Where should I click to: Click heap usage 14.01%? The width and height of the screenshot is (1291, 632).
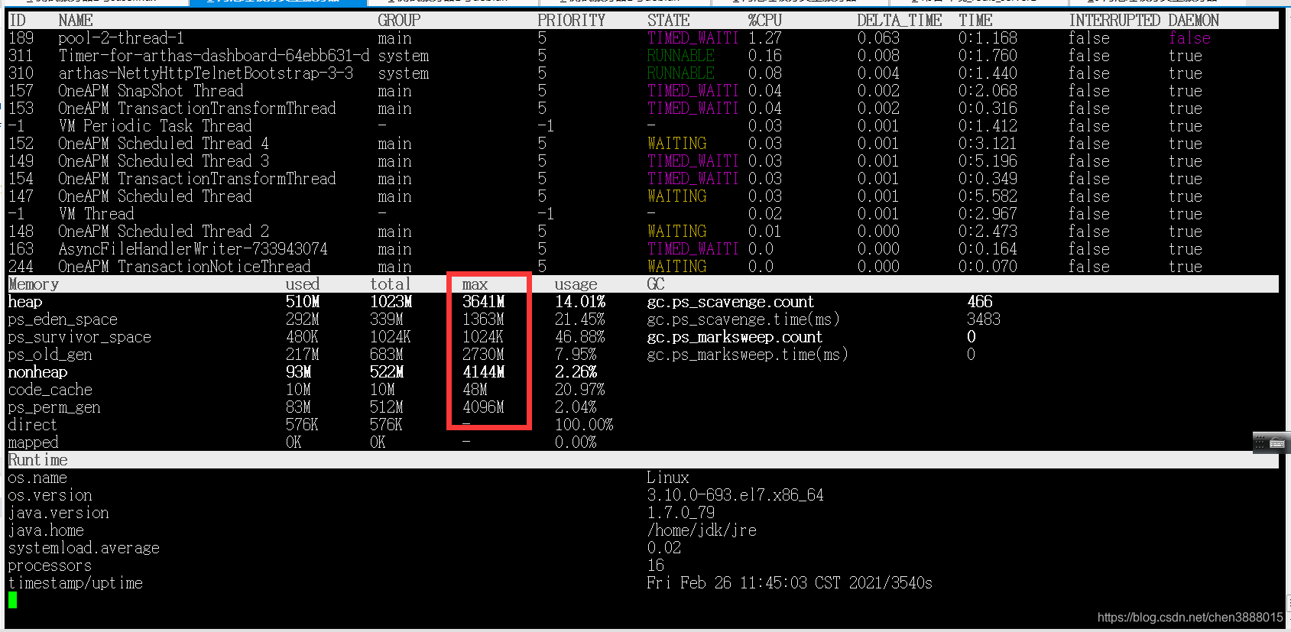[x=580, y=302]
